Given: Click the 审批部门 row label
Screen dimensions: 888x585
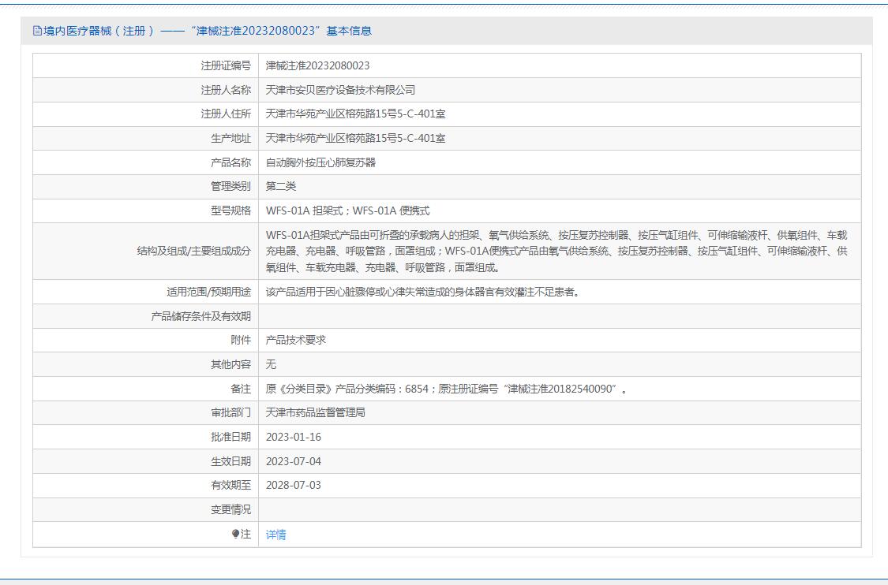Looking at the screenshot, I should click(x=230, y=412).
